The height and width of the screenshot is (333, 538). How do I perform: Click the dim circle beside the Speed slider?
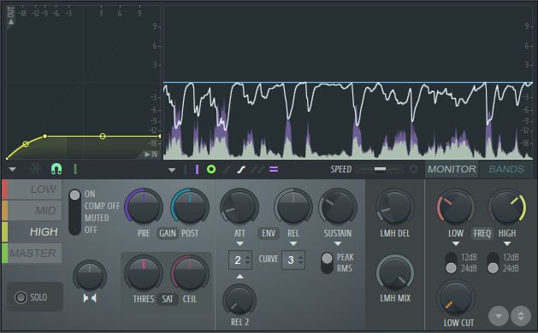coord(414,169)
